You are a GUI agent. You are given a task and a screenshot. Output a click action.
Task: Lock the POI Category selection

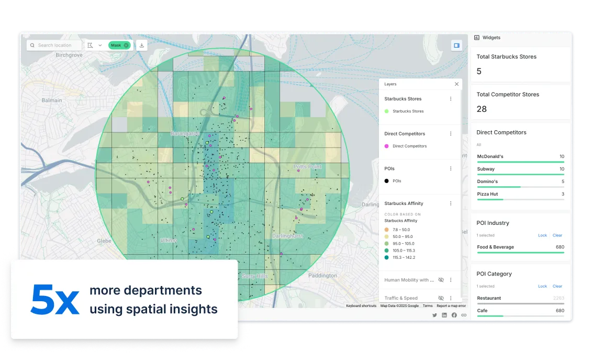[x=542, y=286]
